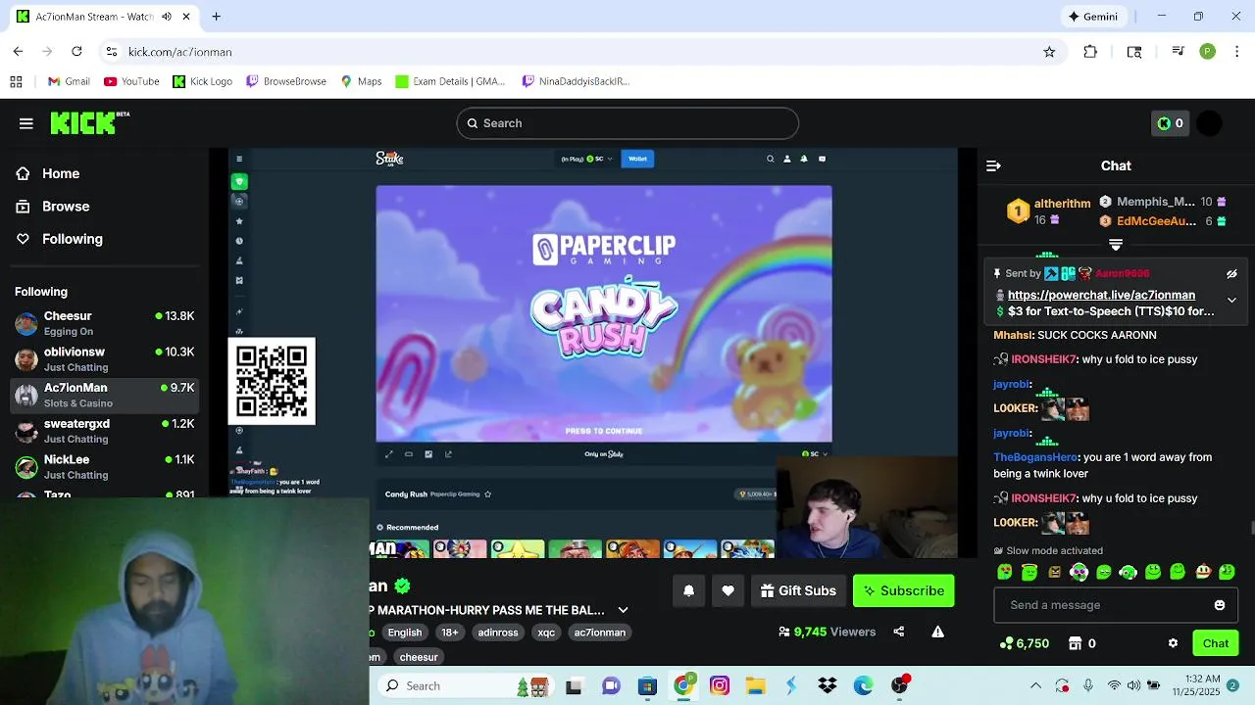Select Ac7ionMan in the following list

(104, 395)
